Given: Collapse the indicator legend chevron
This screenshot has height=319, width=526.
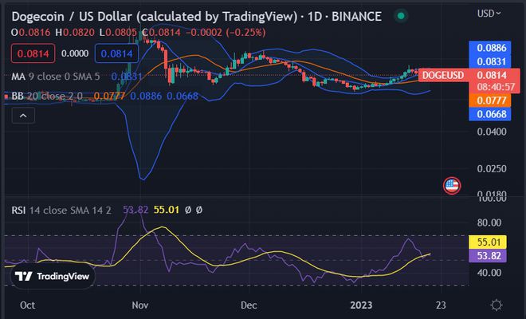Looking at the screenshot, I should 22,116.
